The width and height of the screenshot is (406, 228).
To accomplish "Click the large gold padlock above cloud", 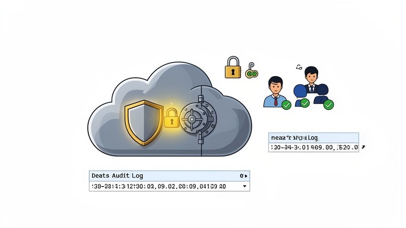I will point(233,67).
